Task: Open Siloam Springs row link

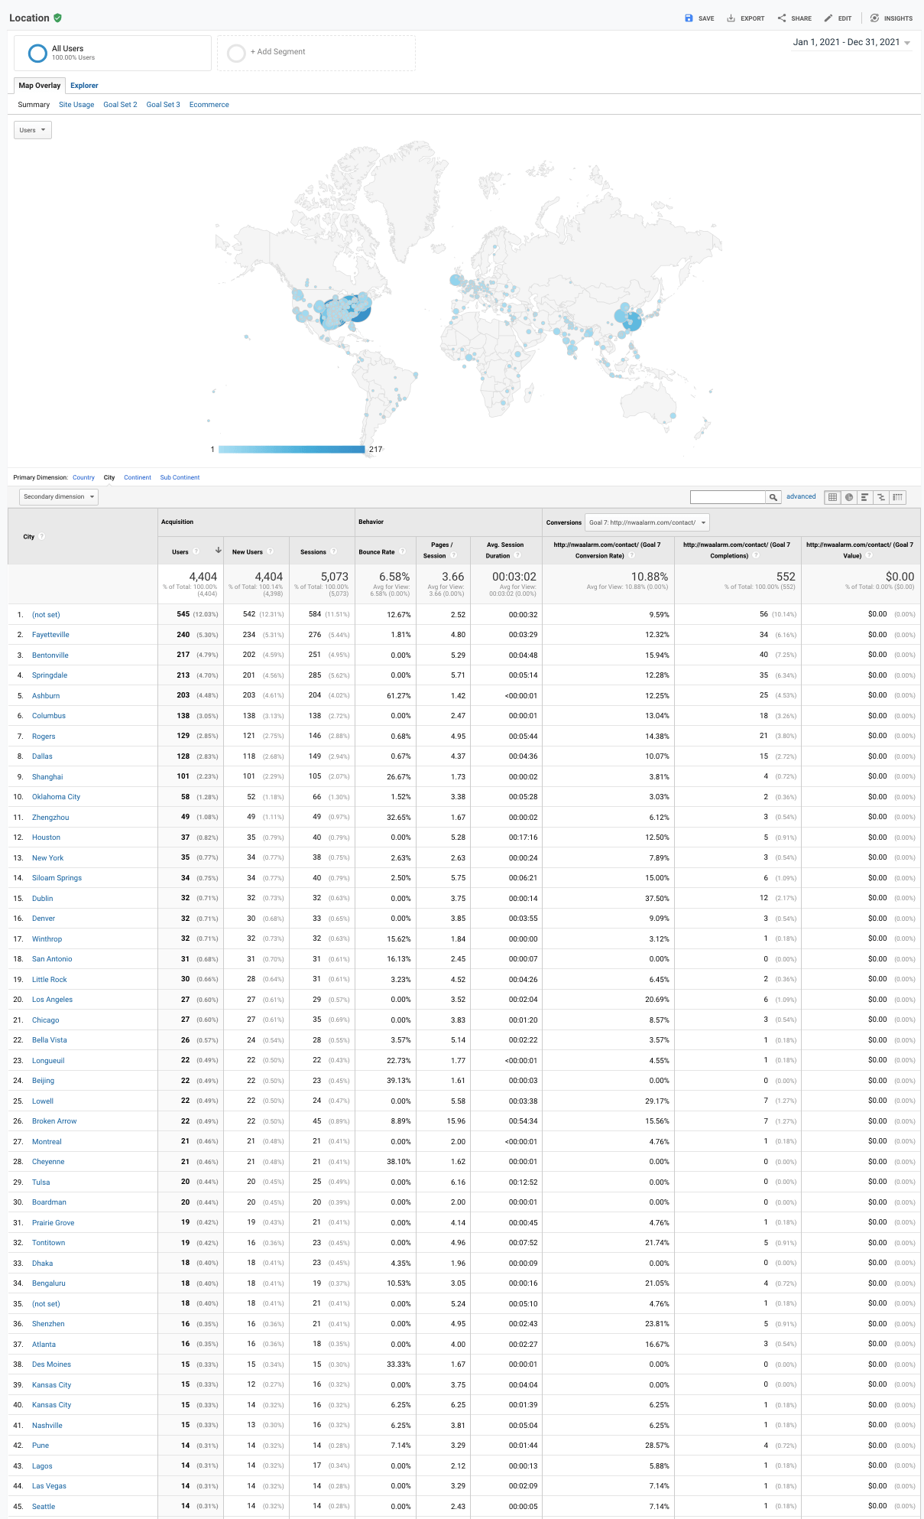Action: click(x=57, y=878)
